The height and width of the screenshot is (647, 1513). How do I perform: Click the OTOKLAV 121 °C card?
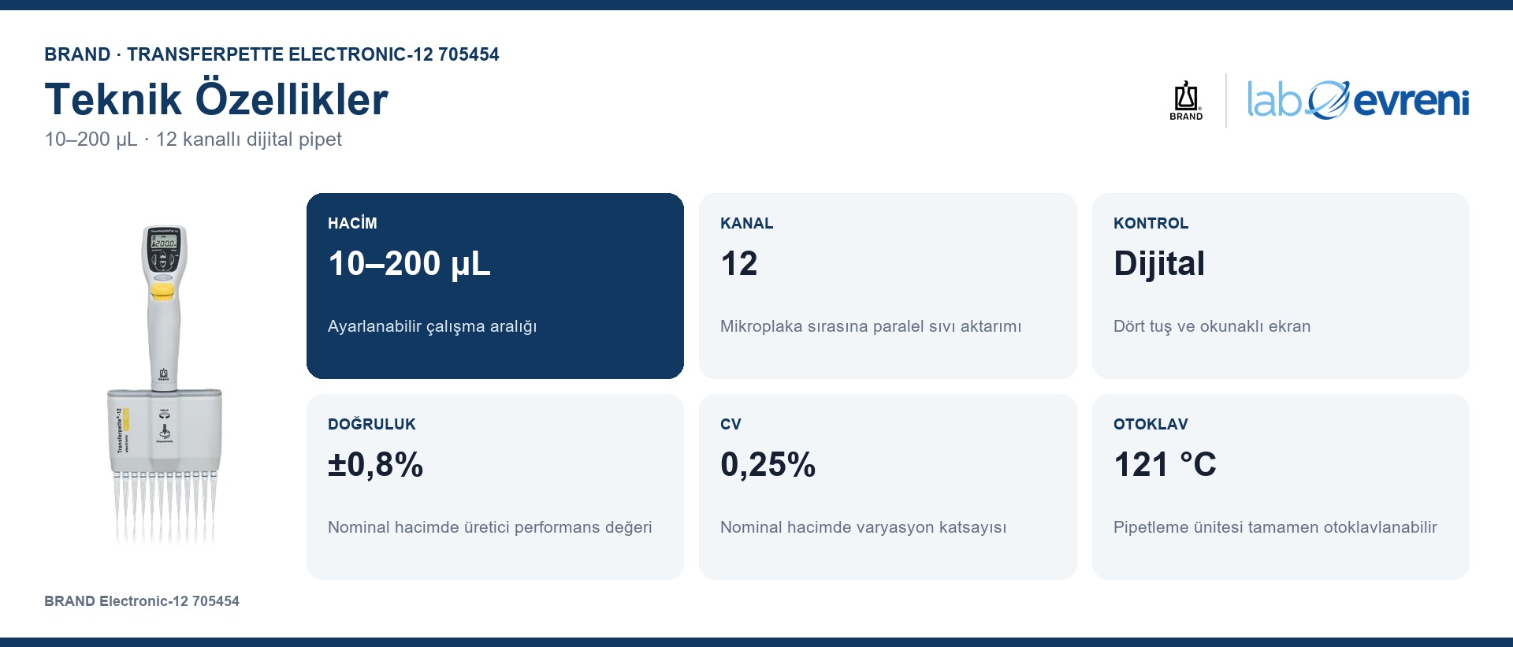click(1281, 487)
